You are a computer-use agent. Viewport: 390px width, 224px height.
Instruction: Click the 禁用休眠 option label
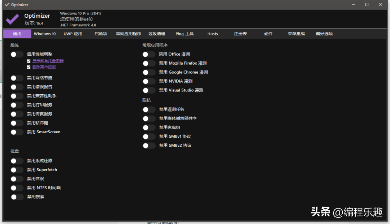(35, 179)
